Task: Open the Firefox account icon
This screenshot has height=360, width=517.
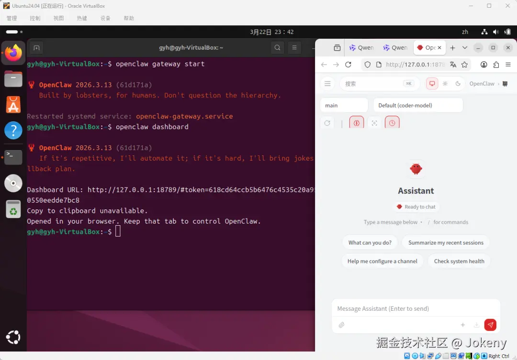Action: coord(483,65)
